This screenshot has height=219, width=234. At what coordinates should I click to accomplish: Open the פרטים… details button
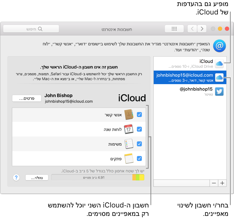click(x=27, y=98)
